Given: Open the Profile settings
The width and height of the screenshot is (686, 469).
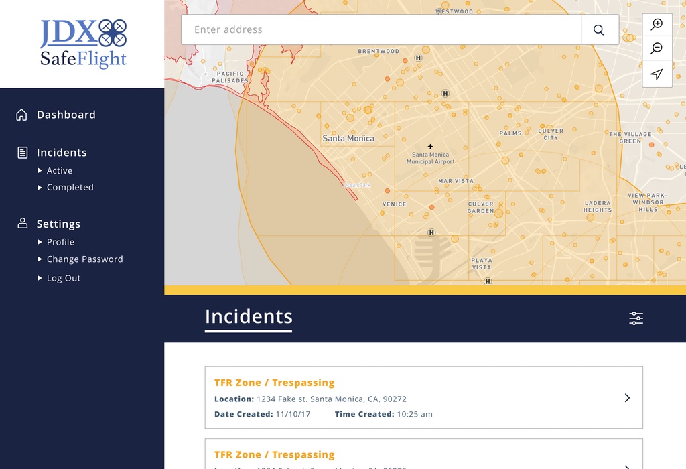Looking at the screenshot, I should tap(60, 242).
